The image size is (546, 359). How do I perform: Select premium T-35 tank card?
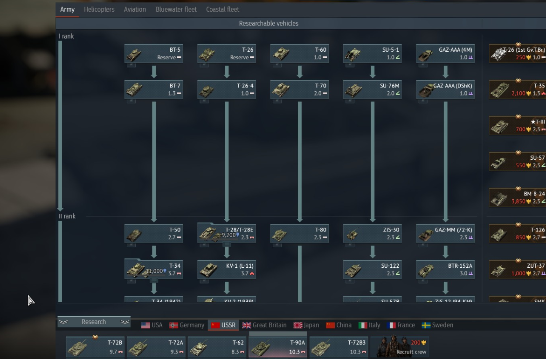tap(518, 89)
